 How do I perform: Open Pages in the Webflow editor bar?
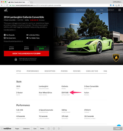click(17, 129)
